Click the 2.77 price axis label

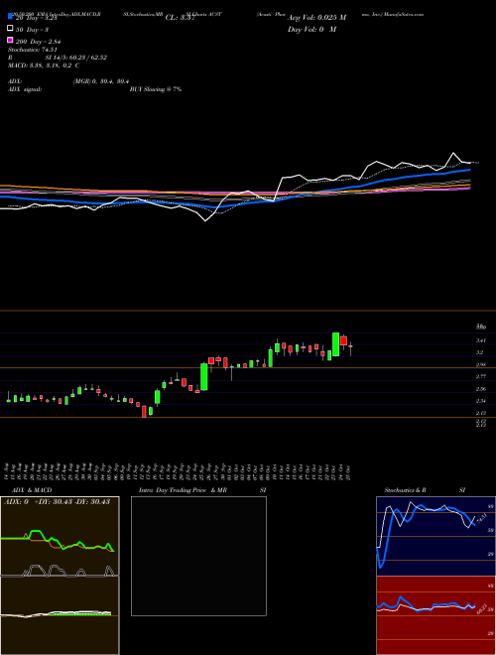pyautogui.click(x=480, y=376)
